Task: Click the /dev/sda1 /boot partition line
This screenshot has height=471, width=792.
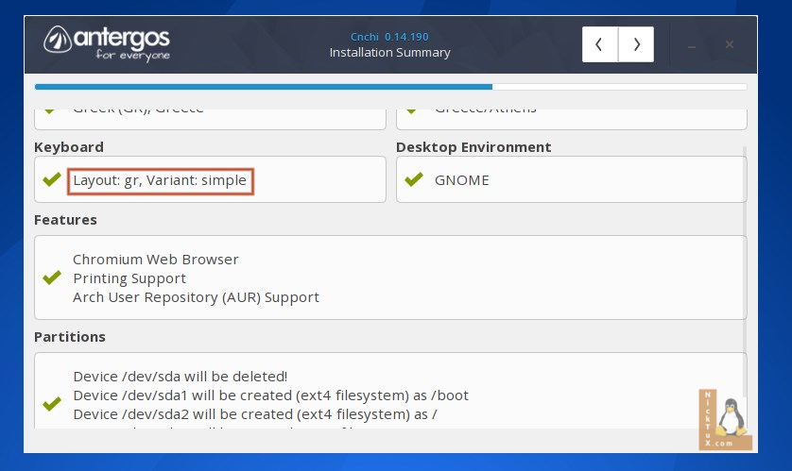Action: click(x=270, y=395)
